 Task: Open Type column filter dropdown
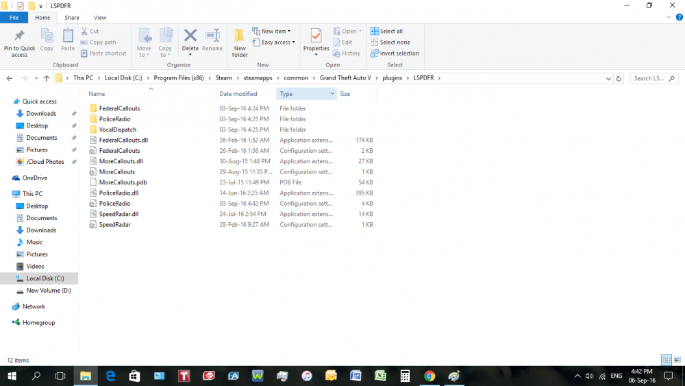point(332,93)
